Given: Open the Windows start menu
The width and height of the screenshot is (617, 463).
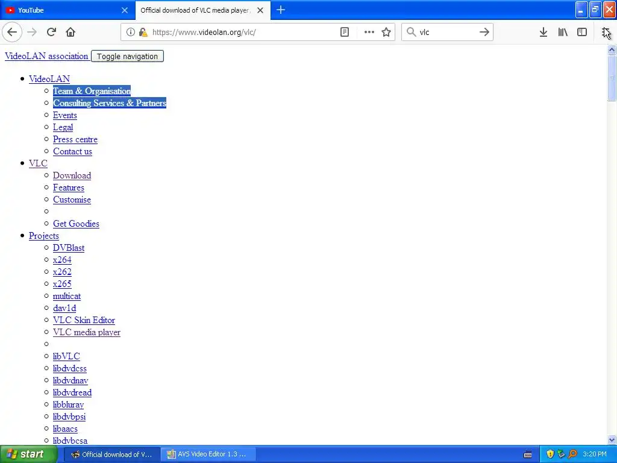Looking at the screenshot, I should [28, 455].
